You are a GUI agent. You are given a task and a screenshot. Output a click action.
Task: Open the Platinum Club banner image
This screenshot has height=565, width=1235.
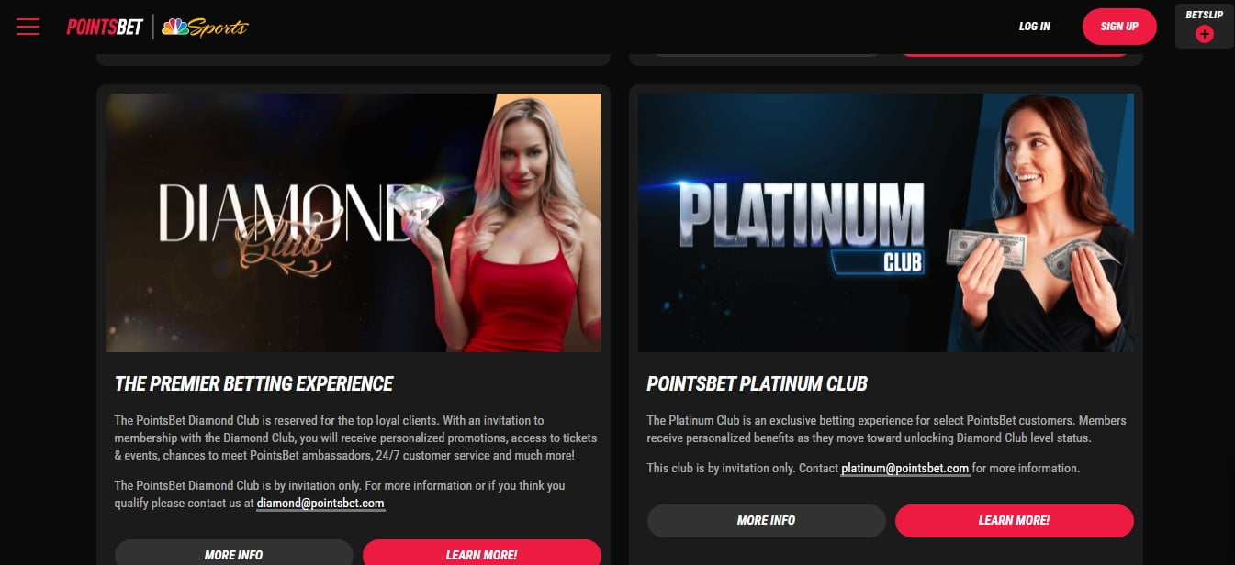(x=886, y=223)
